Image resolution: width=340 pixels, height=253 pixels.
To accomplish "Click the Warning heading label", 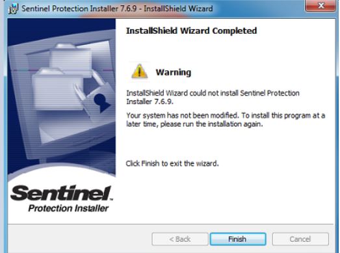I will tap(174, 72).
